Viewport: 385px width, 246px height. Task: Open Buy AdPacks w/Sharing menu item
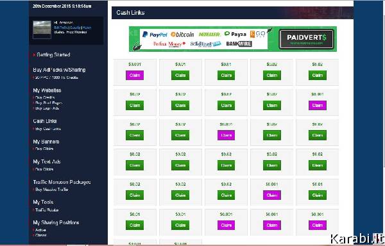(59, 70)
